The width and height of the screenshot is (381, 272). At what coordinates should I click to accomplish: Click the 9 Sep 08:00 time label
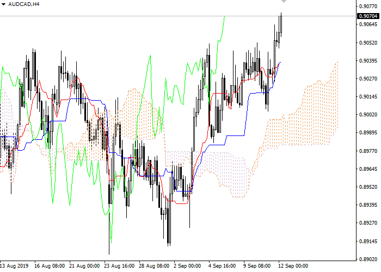point(257,266)
